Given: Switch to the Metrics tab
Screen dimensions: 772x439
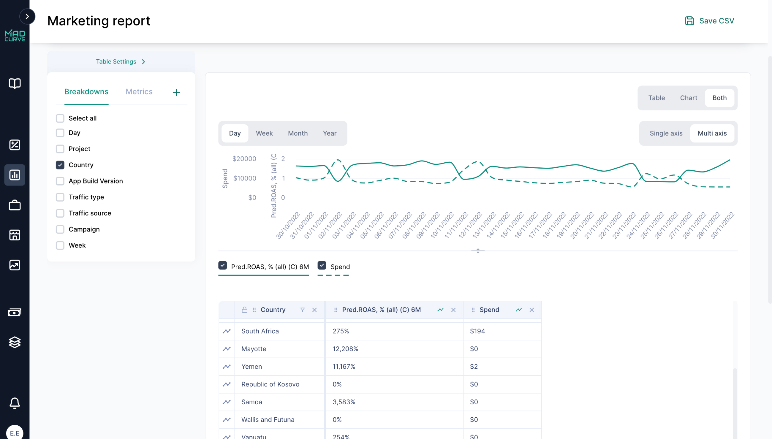Looking at the screenshot, I should (139, 92).
